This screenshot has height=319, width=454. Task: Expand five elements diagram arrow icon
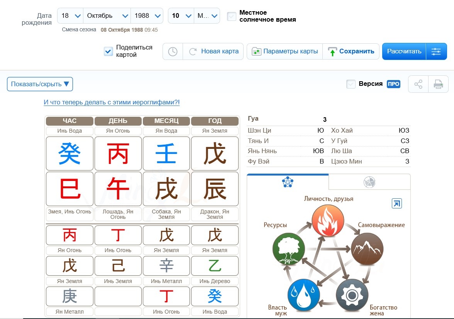coord(397,203)
